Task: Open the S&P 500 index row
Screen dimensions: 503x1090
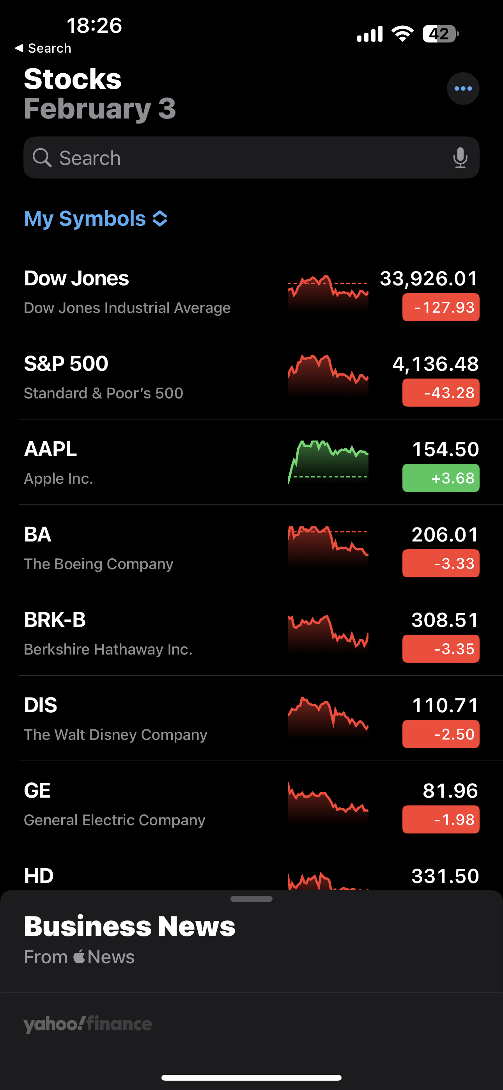Action: point(148,377)
